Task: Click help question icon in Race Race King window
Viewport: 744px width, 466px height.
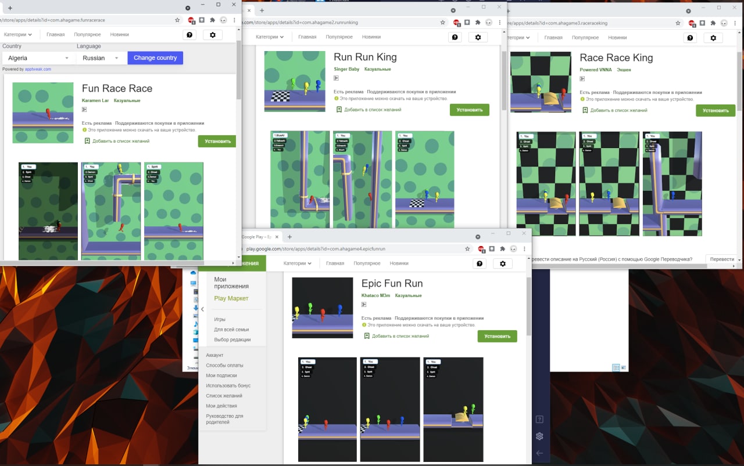Action: click(x=689, y=38)
